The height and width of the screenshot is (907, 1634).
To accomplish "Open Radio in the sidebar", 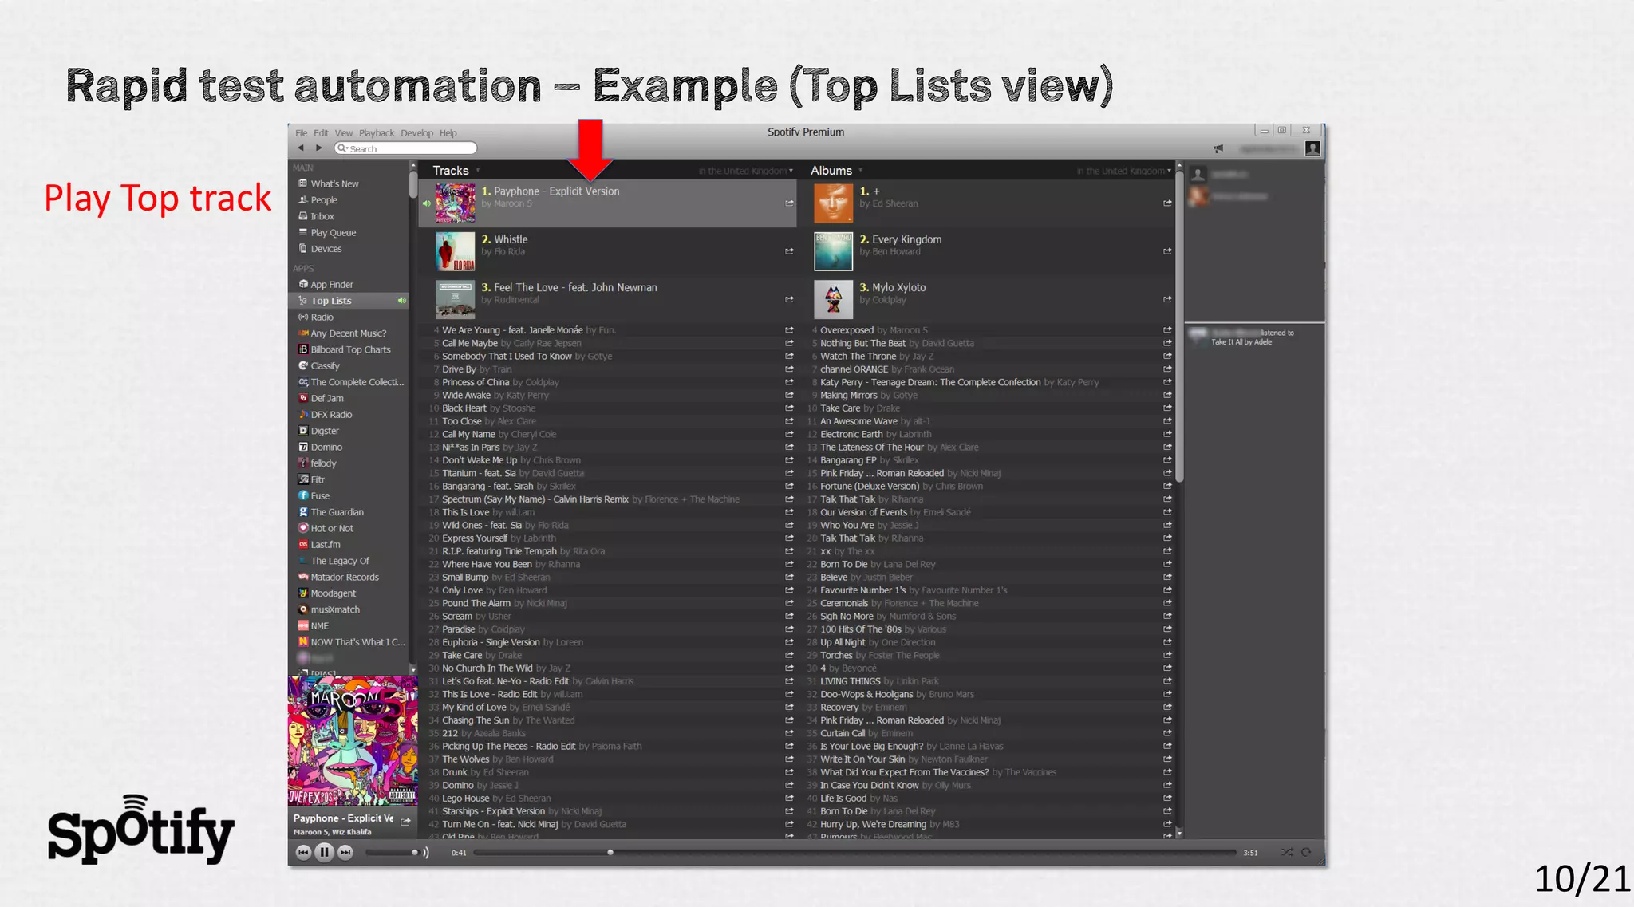I will [x=322, y=317].
